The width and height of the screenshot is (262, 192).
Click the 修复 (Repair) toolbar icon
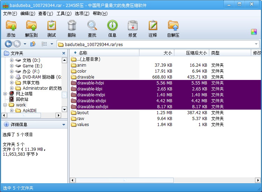pyautogui.click(x=132, y=26)
